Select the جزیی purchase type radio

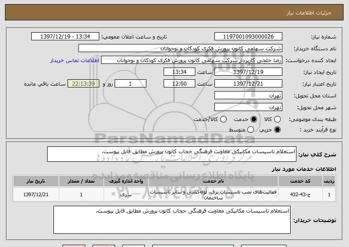tap(277, 130)
